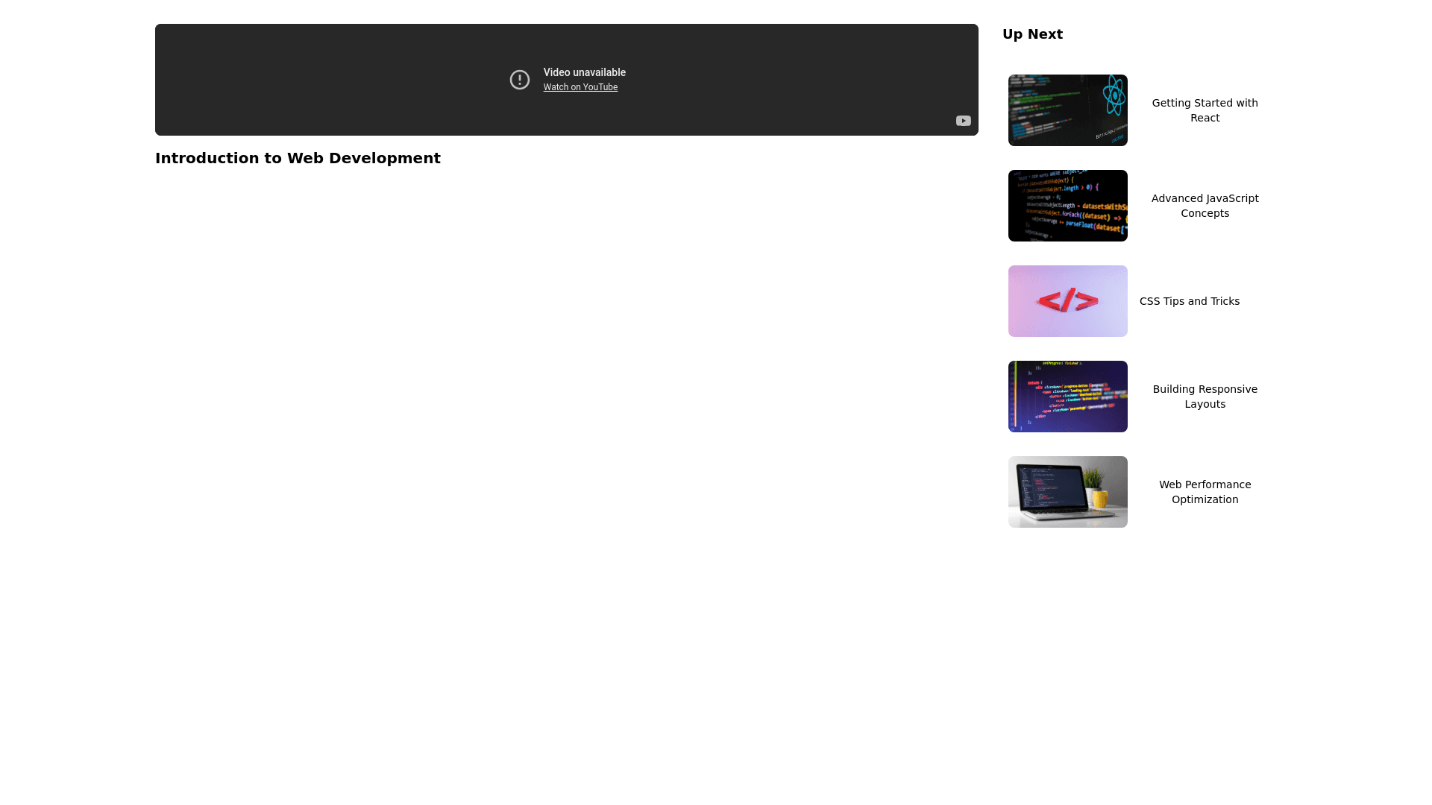Click the Video unavailable message text
Image resolution: width=1432 pixels, height=805 pixels.
click(x=584, y=72)
